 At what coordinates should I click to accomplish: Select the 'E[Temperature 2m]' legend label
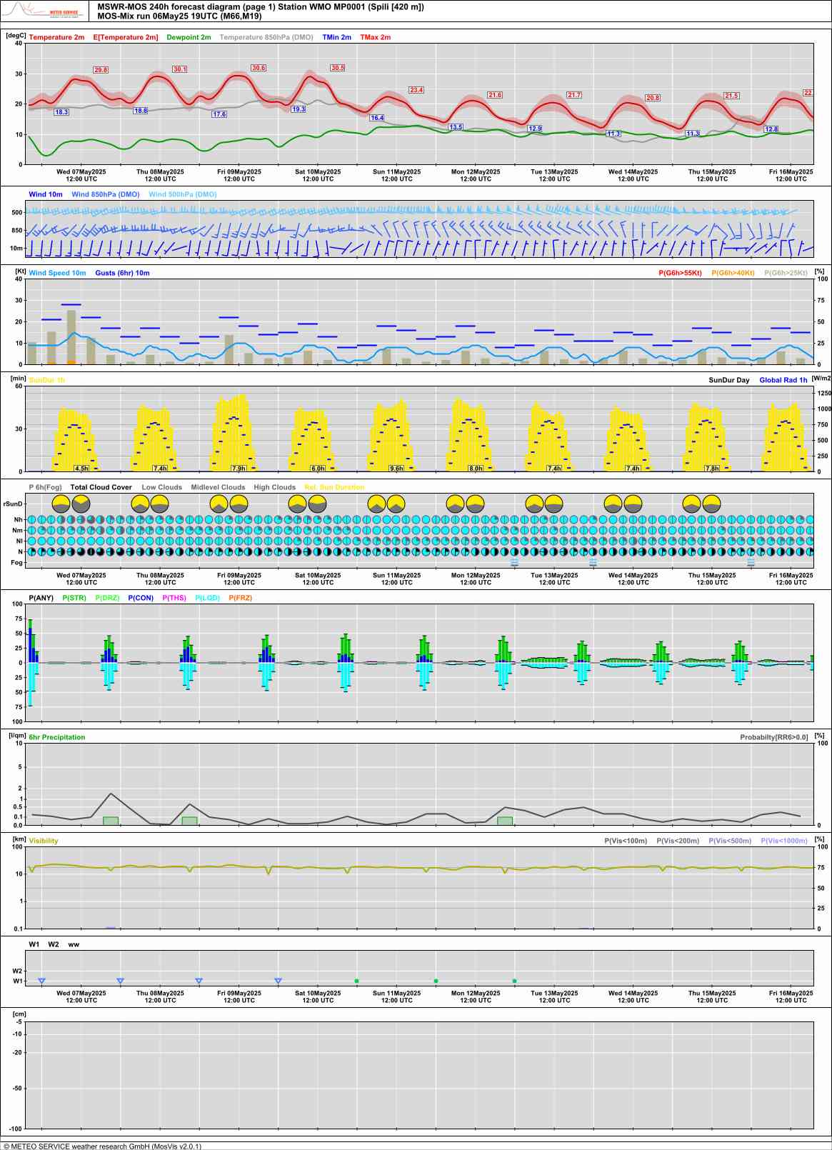pyautogui.click(x=126, y=37)
